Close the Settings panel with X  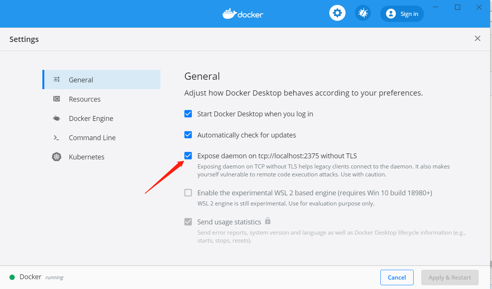[x=478, y=39]
